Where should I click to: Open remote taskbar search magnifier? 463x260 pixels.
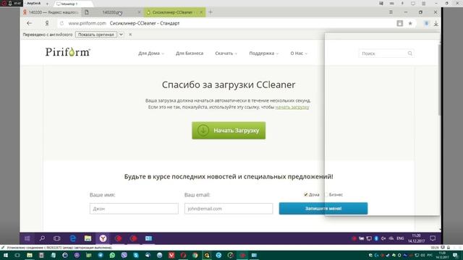tap(42, 238)
